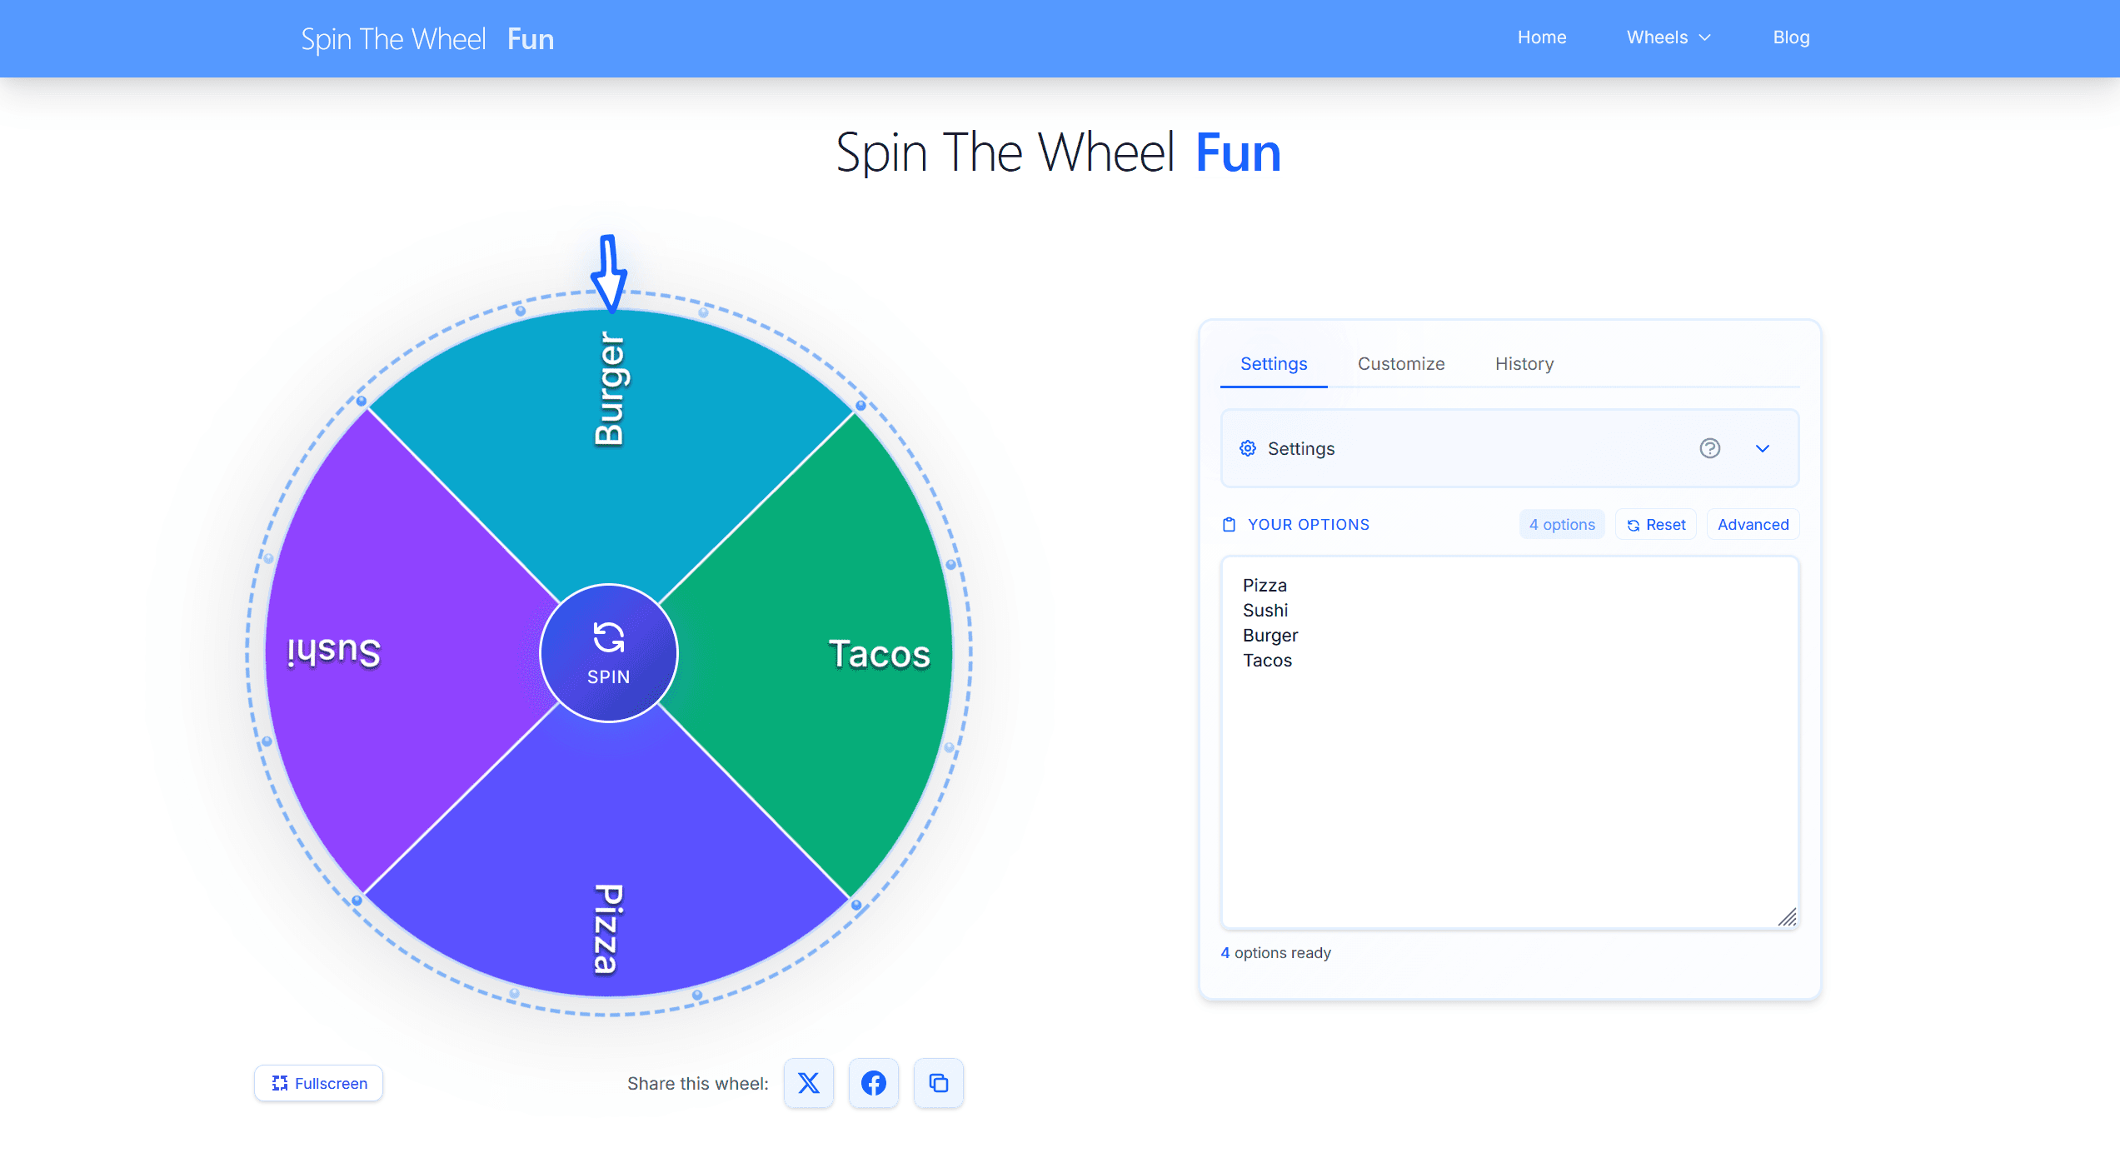Collapse the Settings panel using its chevron
This screenshot has height=1158, width=2120.
[x=1763, y=448]
